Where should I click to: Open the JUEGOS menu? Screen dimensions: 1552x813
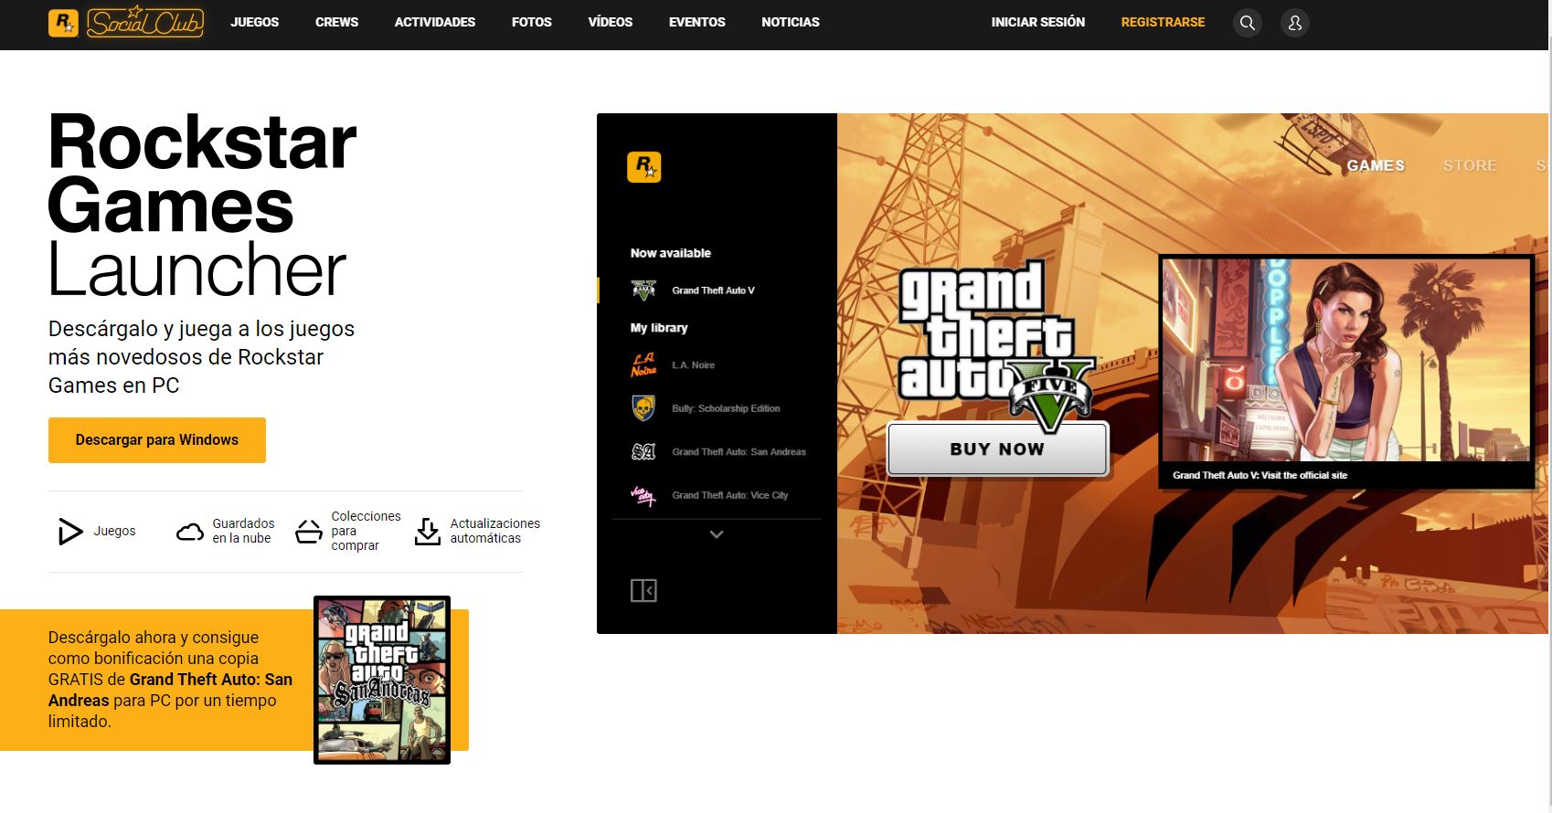coord(254,22)
